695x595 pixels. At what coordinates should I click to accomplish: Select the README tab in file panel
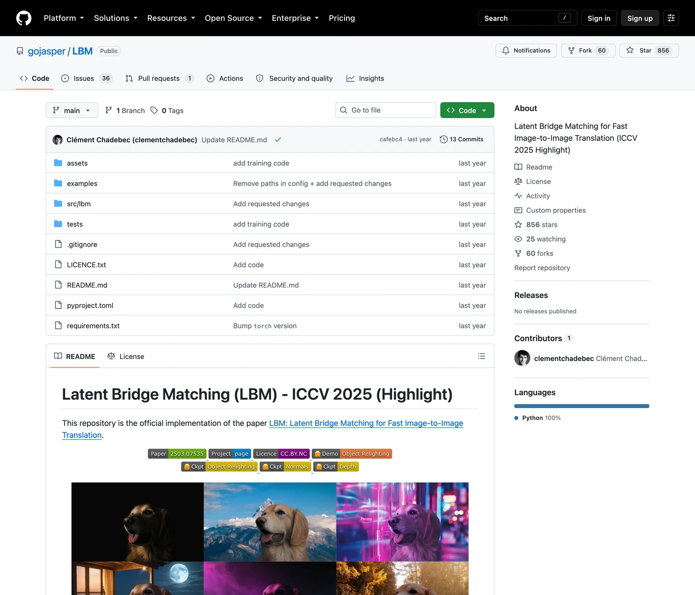[74, 356]
